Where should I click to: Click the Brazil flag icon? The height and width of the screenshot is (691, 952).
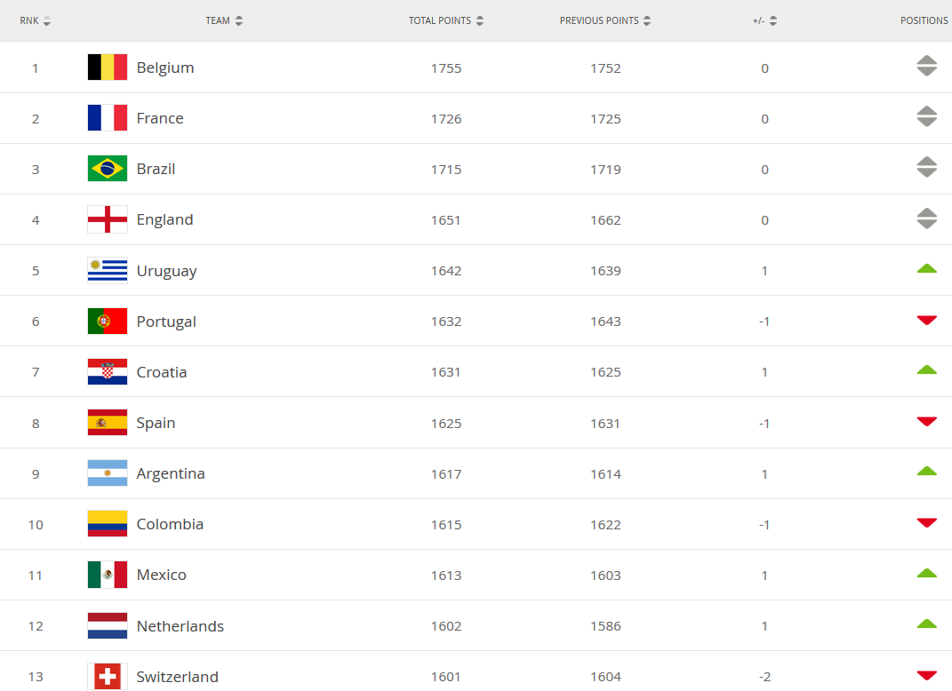pyautogui.click(x=107, y=169)
